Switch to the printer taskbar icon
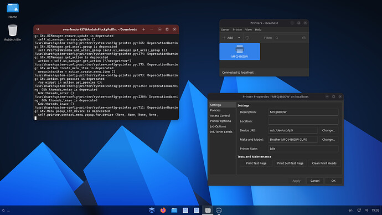The image size is (382, 215). point(219,210)
